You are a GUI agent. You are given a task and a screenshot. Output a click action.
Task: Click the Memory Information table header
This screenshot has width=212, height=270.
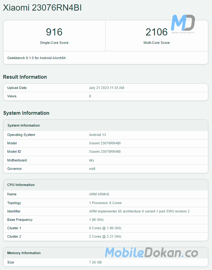(24, 253)
